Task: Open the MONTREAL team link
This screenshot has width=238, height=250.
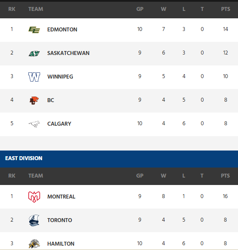Action: pos(61,197)
